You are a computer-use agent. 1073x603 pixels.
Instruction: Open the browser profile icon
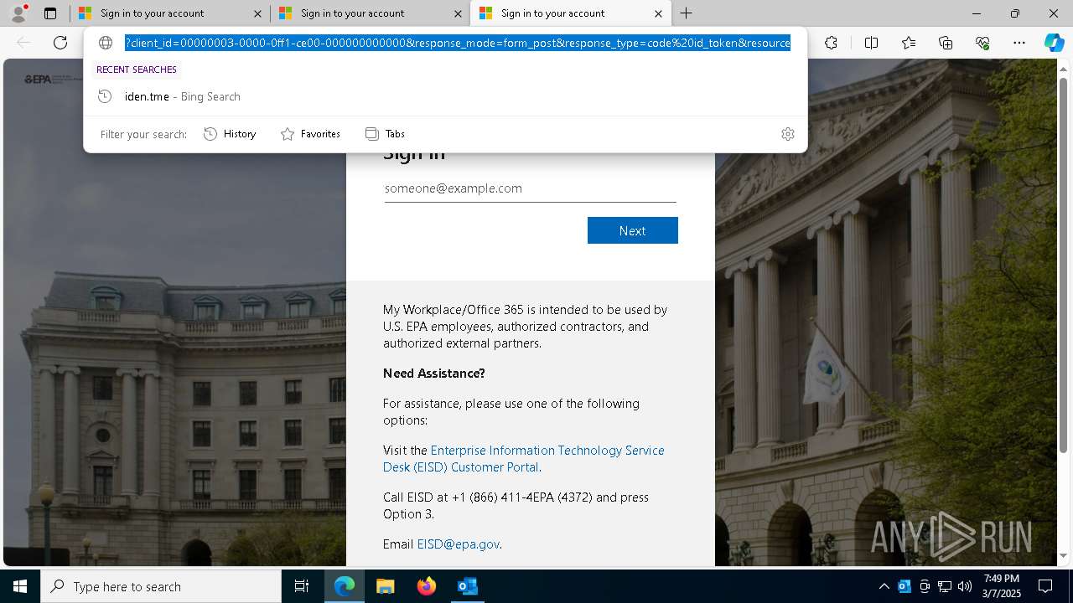(x=18, y=13)
